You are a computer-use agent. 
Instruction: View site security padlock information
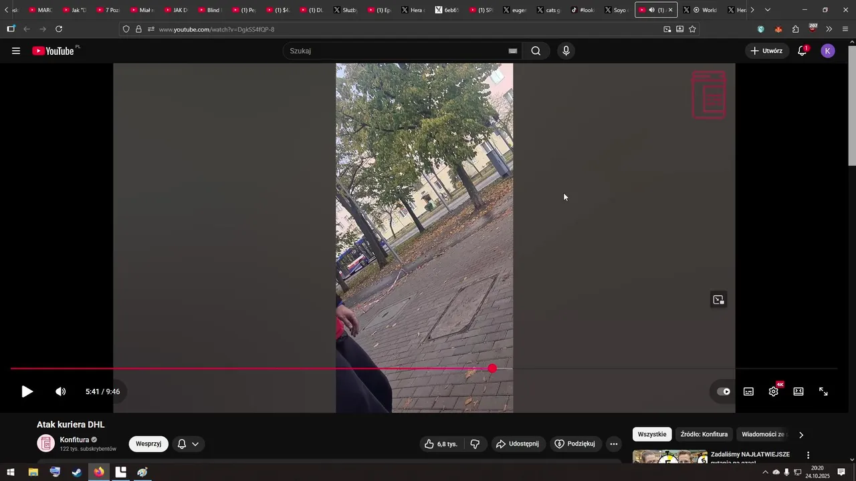pyautogui.click(x=138, y=29)
